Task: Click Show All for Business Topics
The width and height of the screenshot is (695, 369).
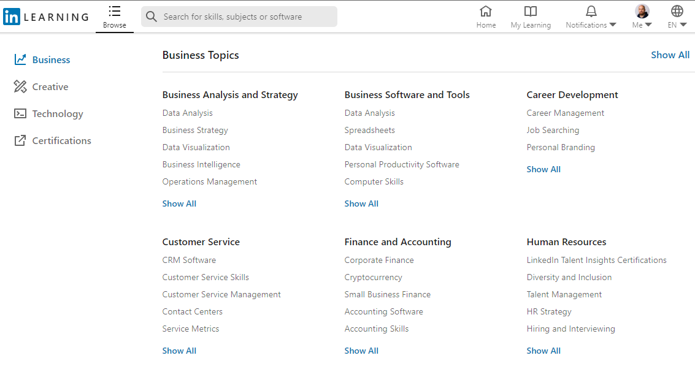Action: [670, 55]
